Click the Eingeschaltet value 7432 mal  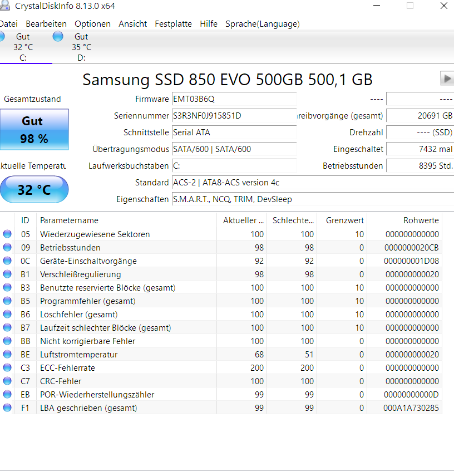pyautogui.click(x=420, y=149)
